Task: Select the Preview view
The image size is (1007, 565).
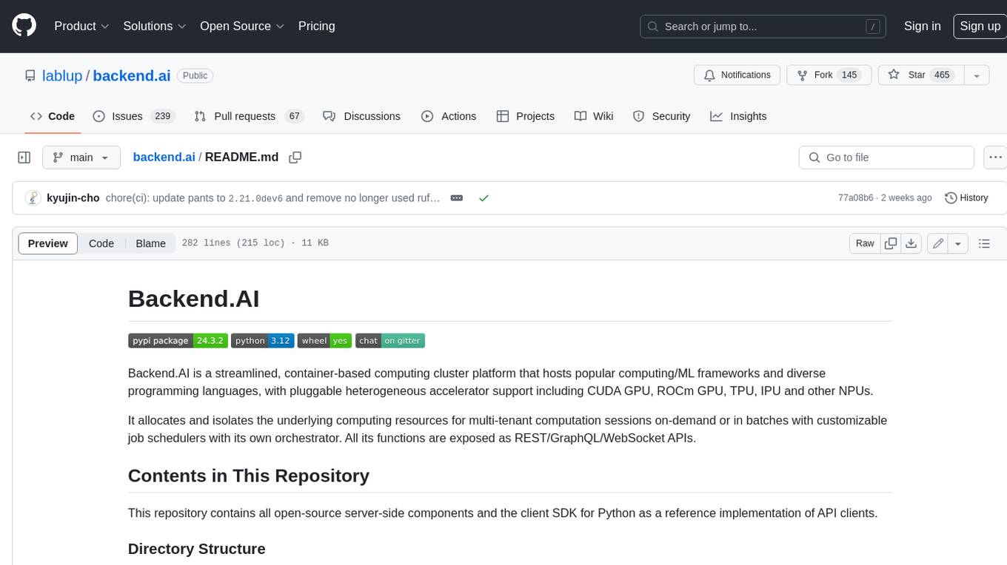Action: [48, 243]
